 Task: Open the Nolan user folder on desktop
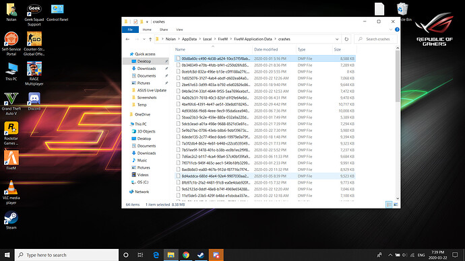coord(11,12)
